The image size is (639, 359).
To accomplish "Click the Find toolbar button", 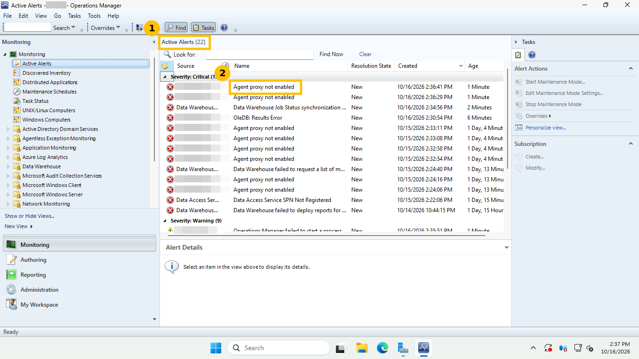I will tap(176, 28).
